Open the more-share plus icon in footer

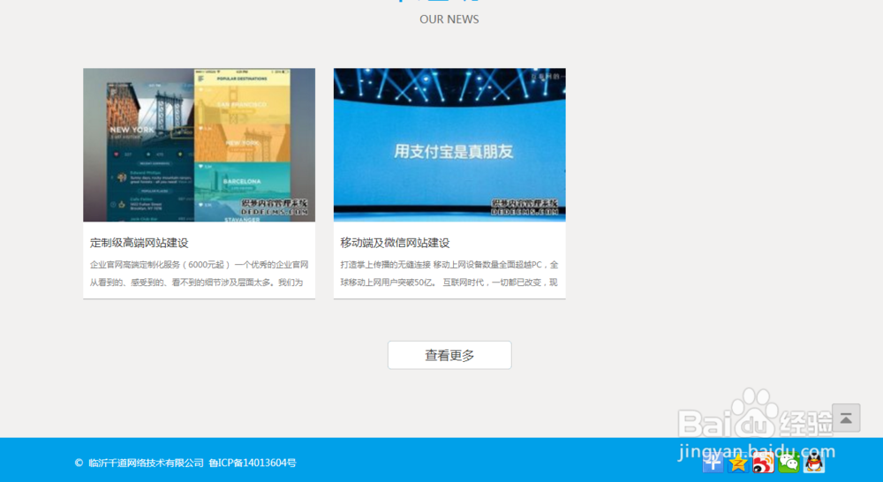pos(713,463)
